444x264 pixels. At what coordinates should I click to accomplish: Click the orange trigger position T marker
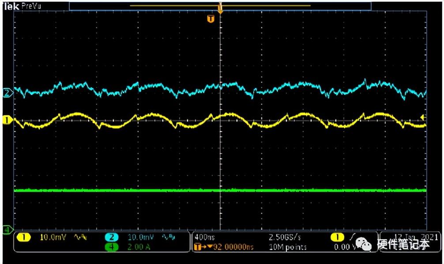tap(211, 18)
